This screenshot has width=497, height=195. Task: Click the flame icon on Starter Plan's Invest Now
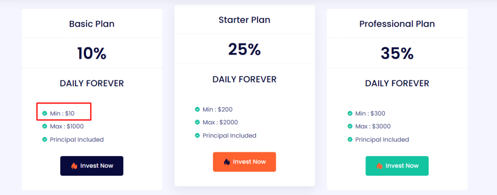pos(227,162)
